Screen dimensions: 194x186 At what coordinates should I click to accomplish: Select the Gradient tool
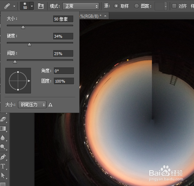[x=3, y=128]
